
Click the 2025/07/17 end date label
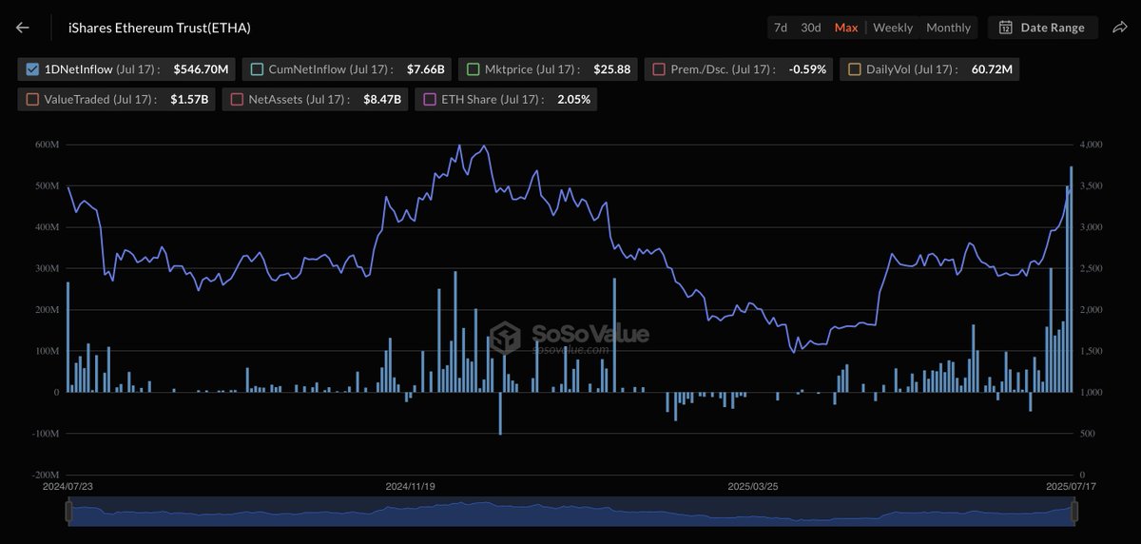tap(1072, 486)
